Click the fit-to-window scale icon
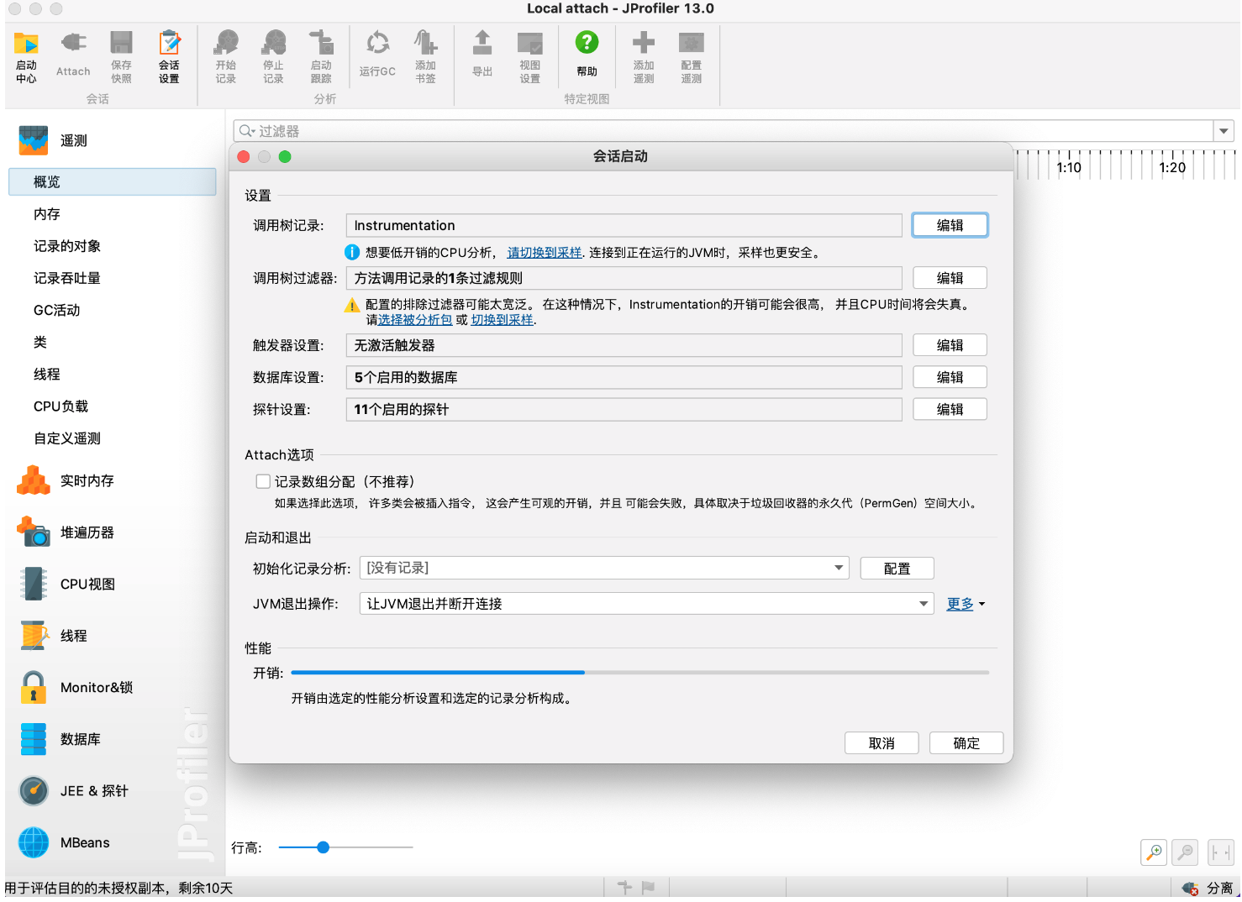1242x902 pixels. (x=1220, y=852)
